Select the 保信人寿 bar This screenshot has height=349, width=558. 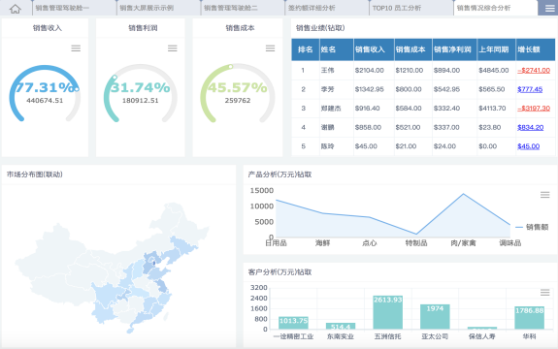482,328
